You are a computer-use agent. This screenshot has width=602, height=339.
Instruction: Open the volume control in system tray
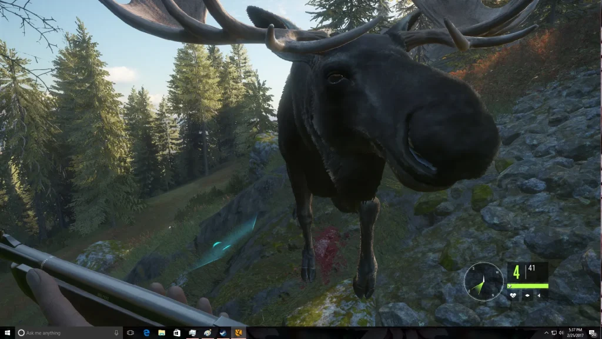point(561,333)
